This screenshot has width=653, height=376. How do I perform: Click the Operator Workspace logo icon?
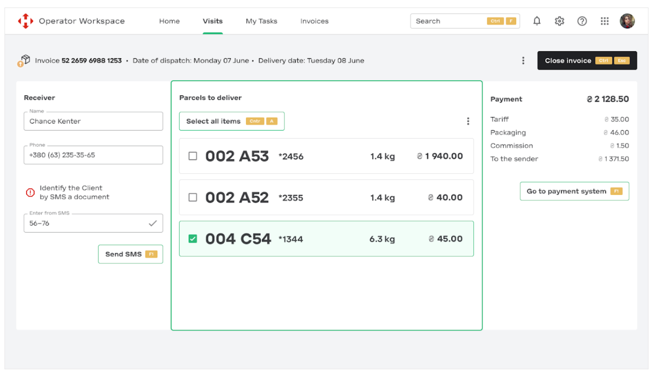25,21
